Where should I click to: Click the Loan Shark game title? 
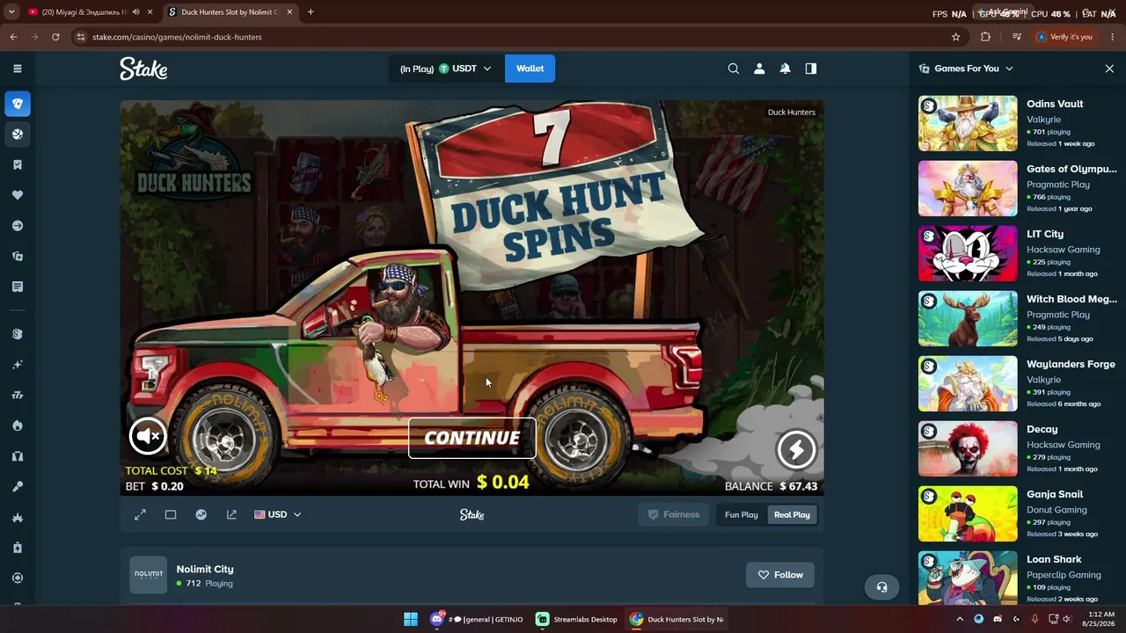point(1054,559)
